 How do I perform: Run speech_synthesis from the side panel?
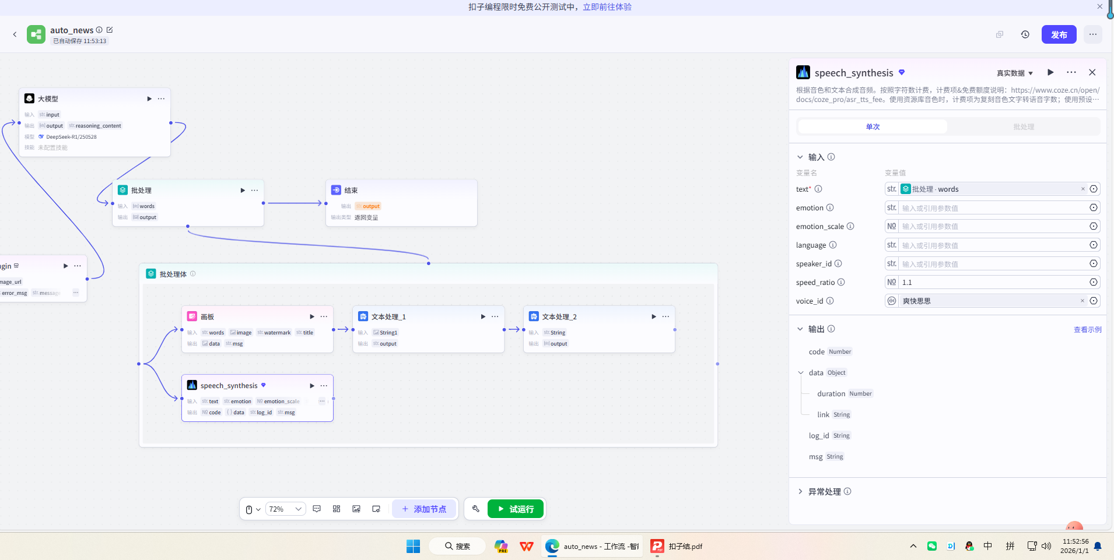click(x=1050, y=72)
